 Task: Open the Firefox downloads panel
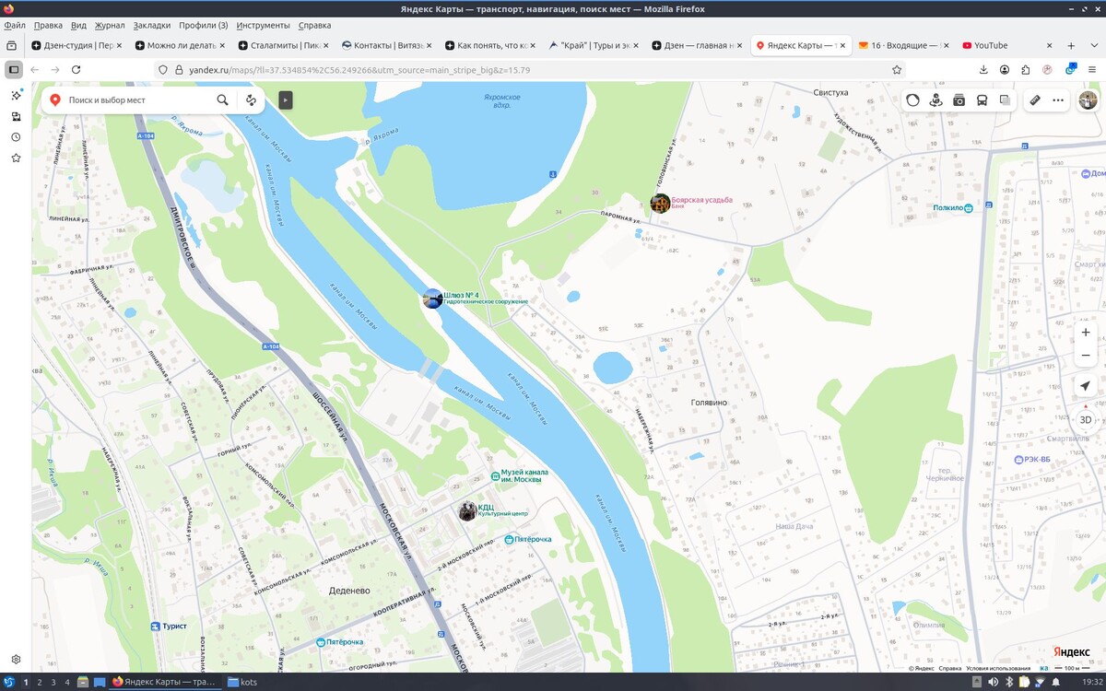983,69
